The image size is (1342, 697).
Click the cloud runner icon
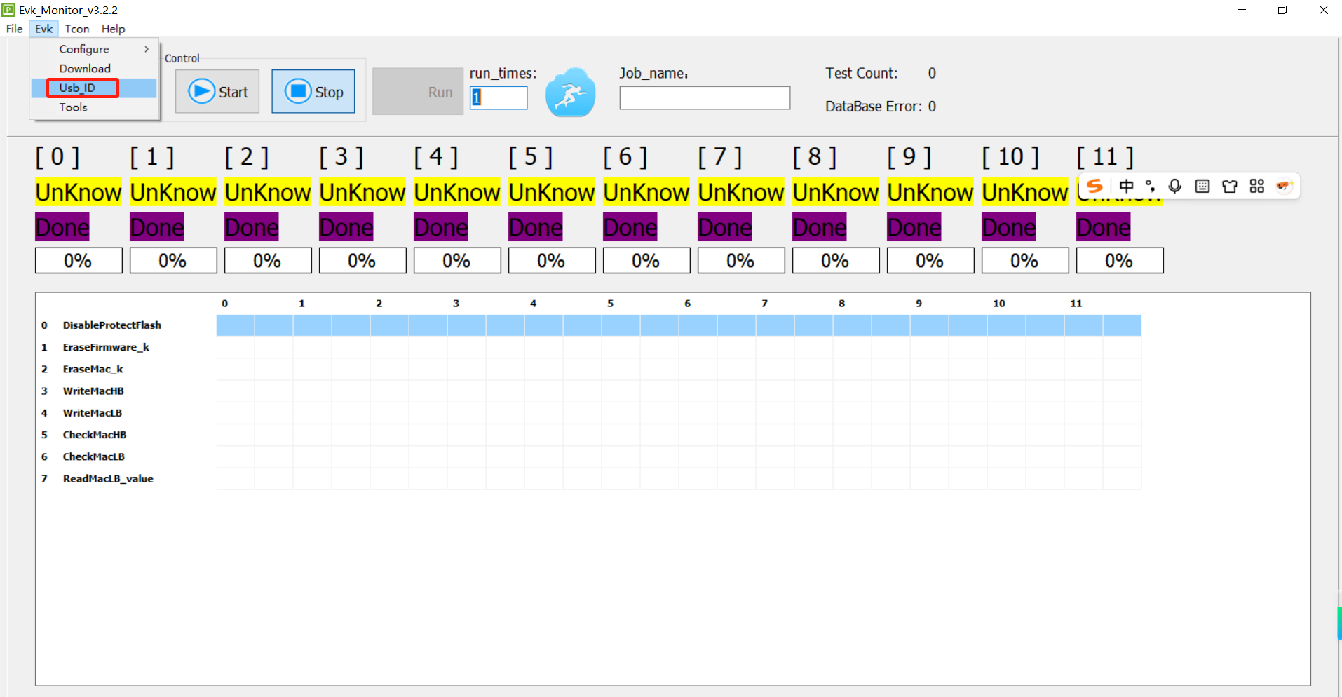(x=571, y=92)
